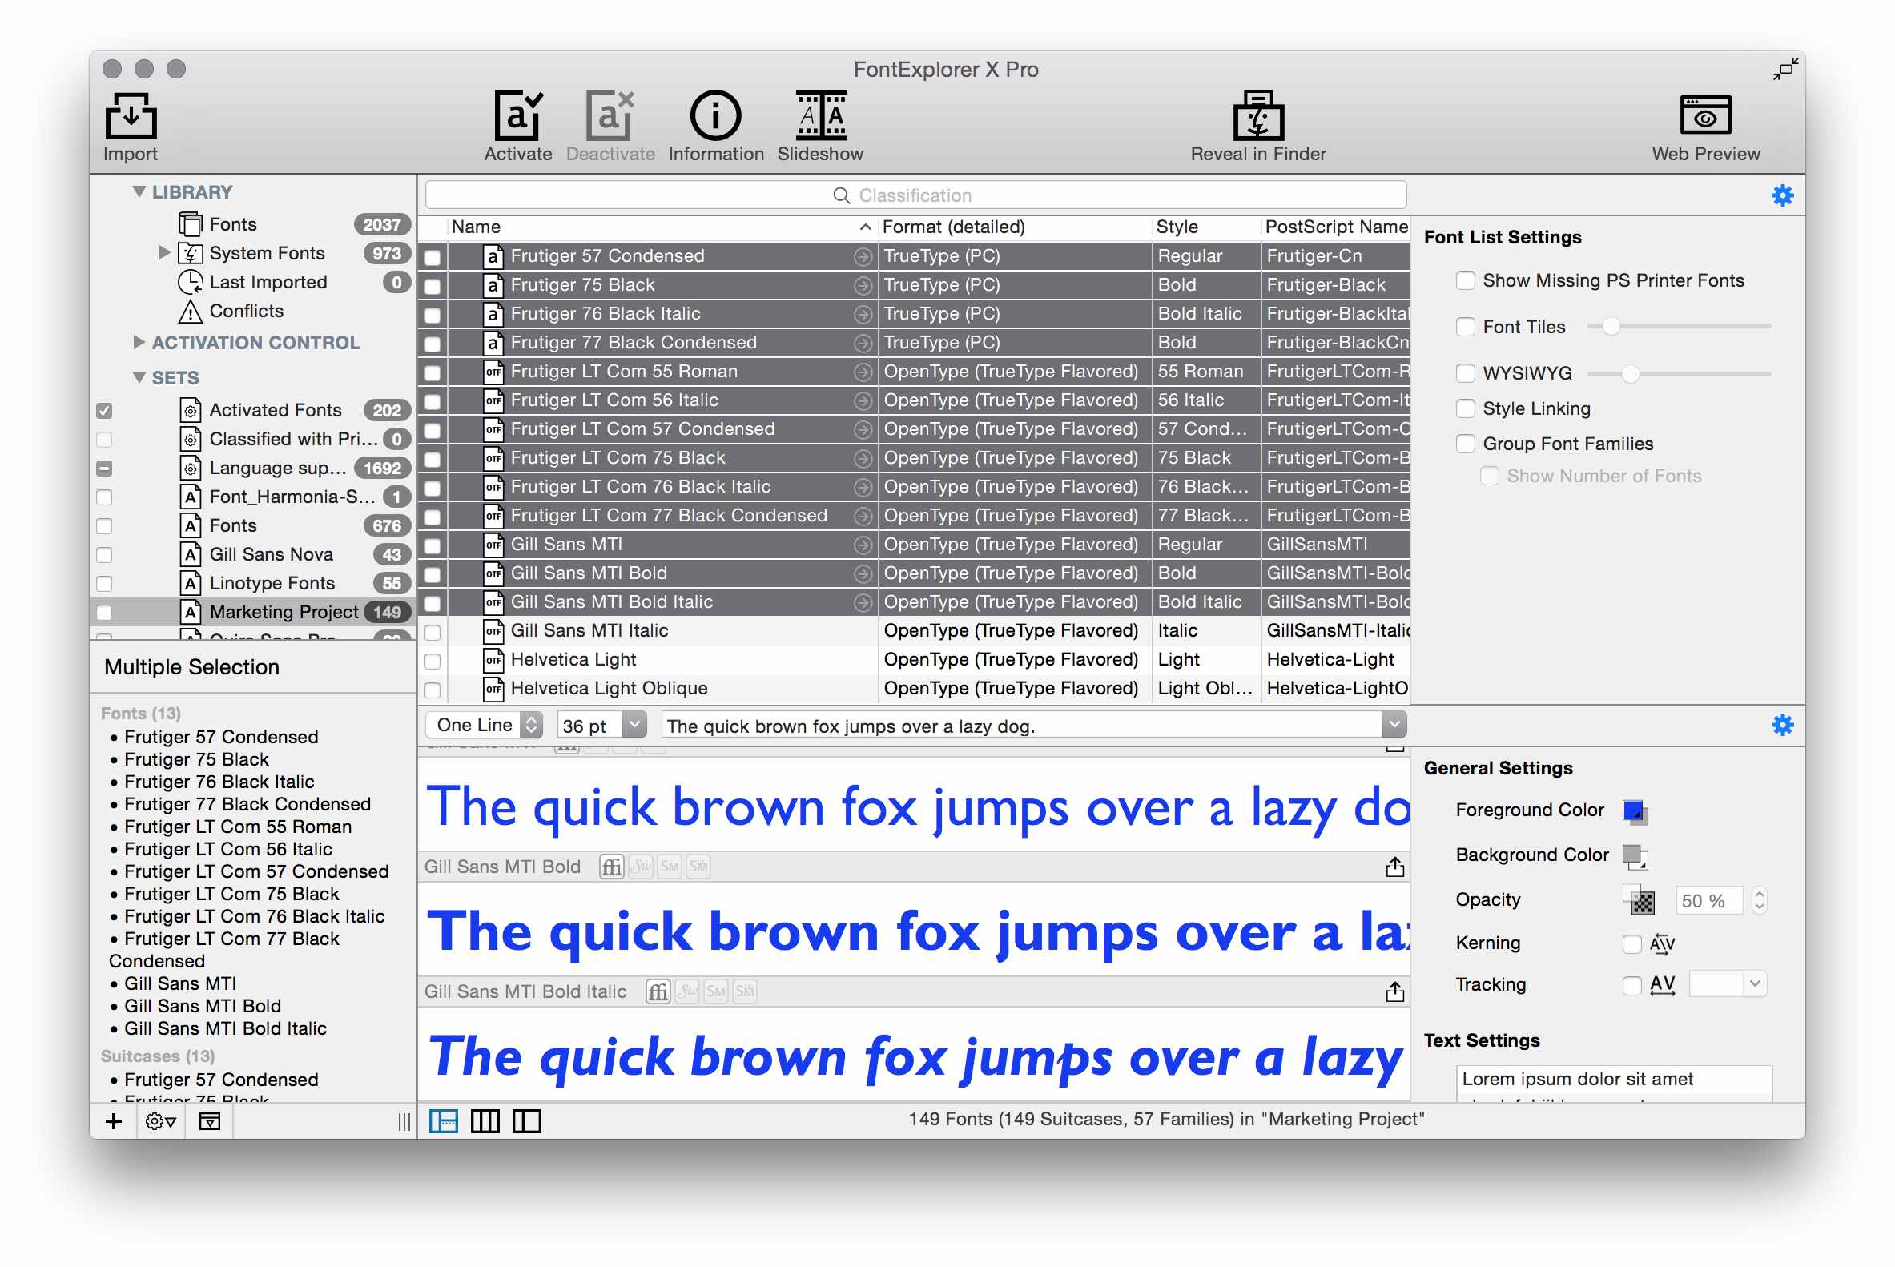Switch to three-column layout view icon
1895x1267 pixels.
click(x=485, y=1120)
